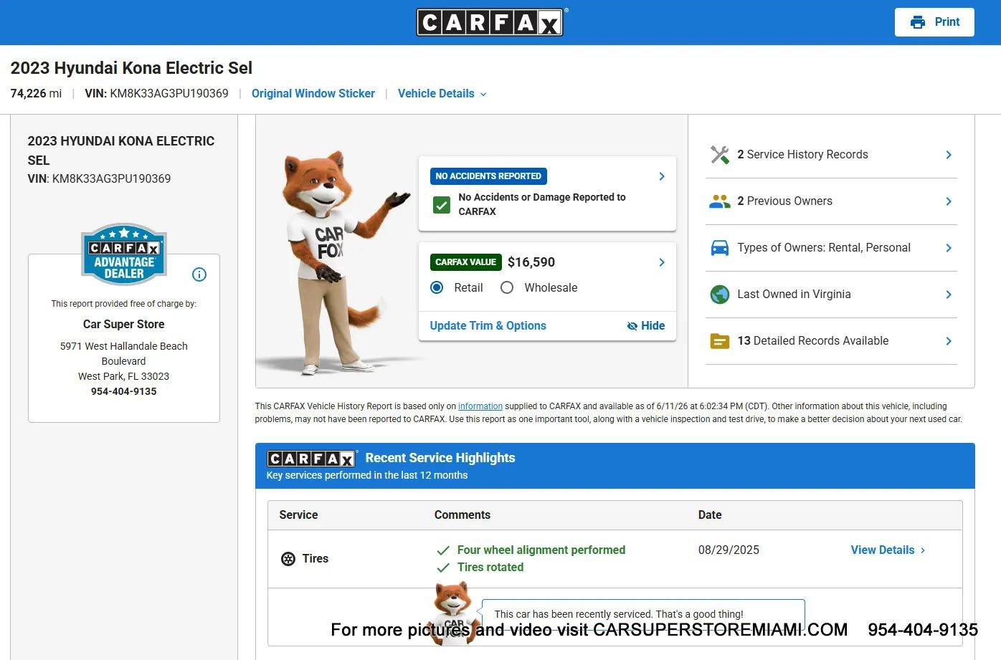Open the Print button
This screenshot has height=660, width=1001.
coord(934,22)
